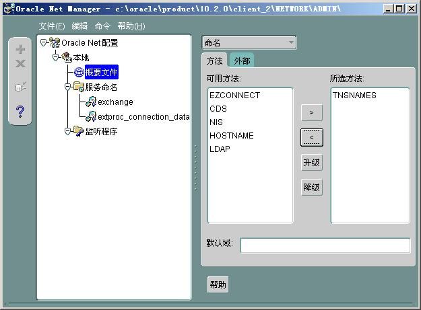
Task: Click the > add method button
Action: (311, 112)
